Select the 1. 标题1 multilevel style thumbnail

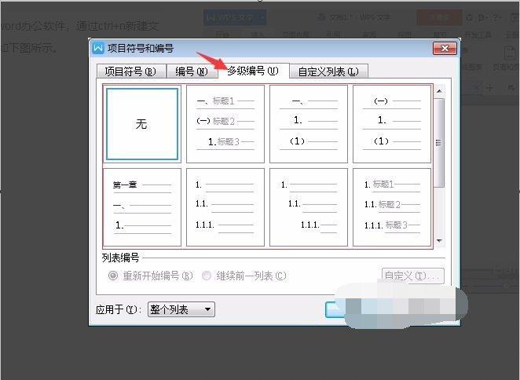[392, 207]
